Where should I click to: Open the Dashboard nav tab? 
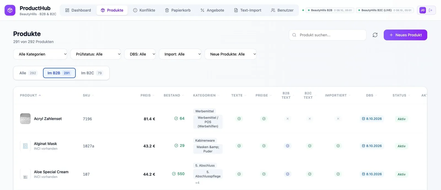[78, 10]
